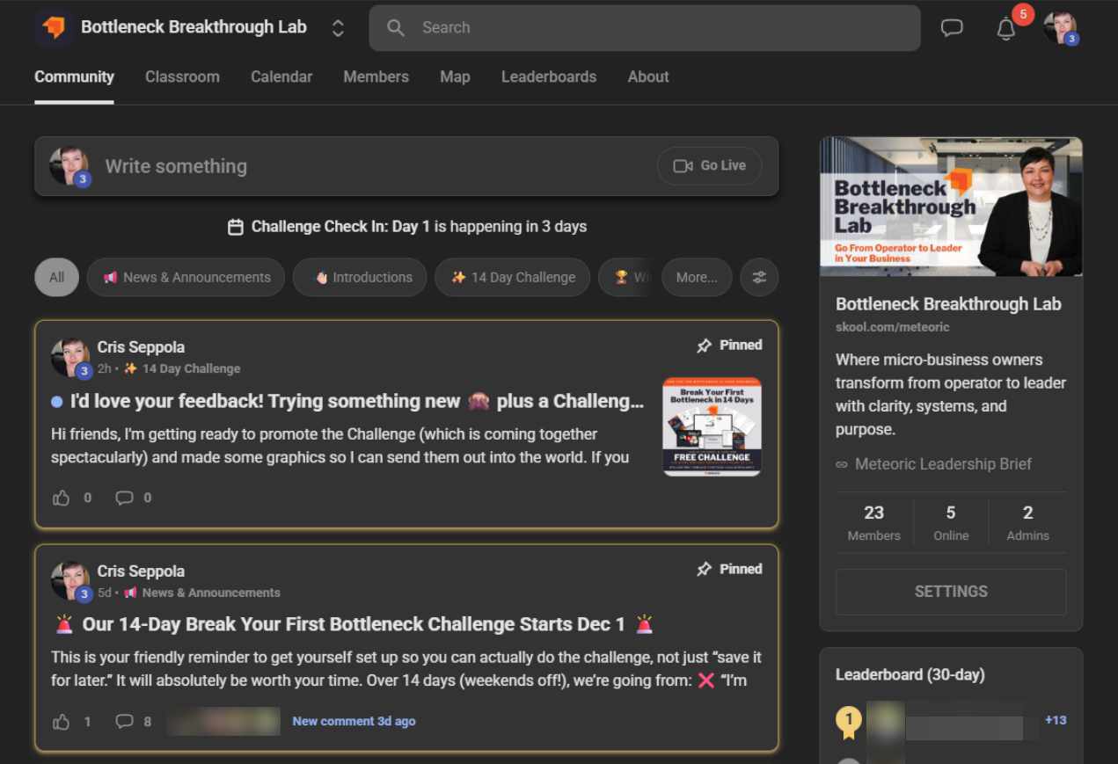Filter by Introductions category
1118x764 pixels.
click(360, 277)
